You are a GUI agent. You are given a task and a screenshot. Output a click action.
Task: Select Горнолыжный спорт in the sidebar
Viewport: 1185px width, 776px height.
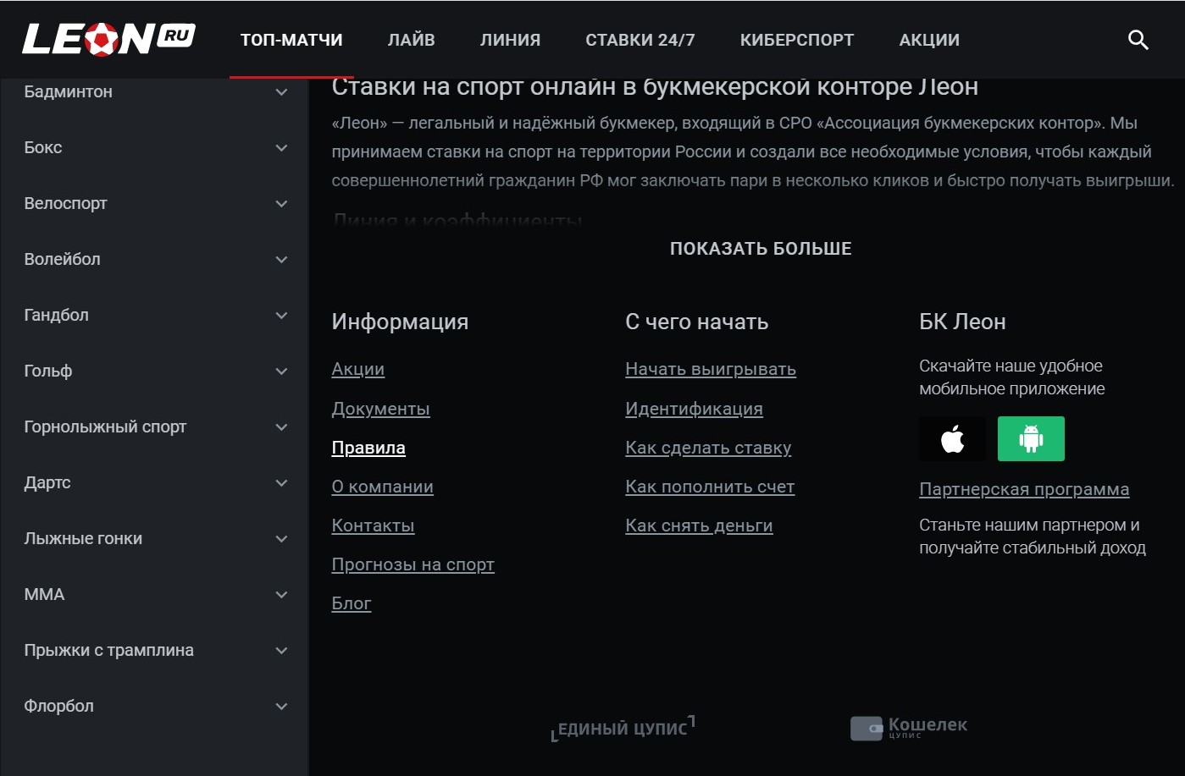tap(106, 427)
